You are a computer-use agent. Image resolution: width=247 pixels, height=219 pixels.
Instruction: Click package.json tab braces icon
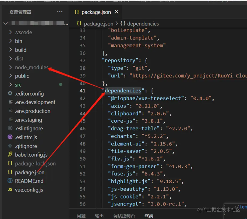(77, 12)
